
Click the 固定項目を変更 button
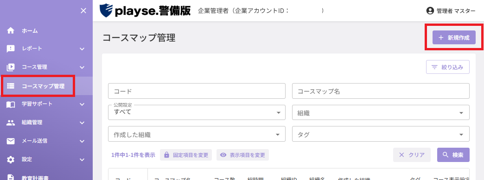tap(186, 155)
